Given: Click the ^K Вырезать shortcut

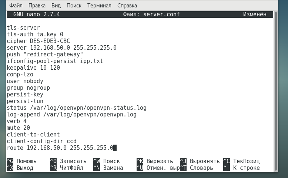Looking at the screenshot, I should (x=155, y=161).
